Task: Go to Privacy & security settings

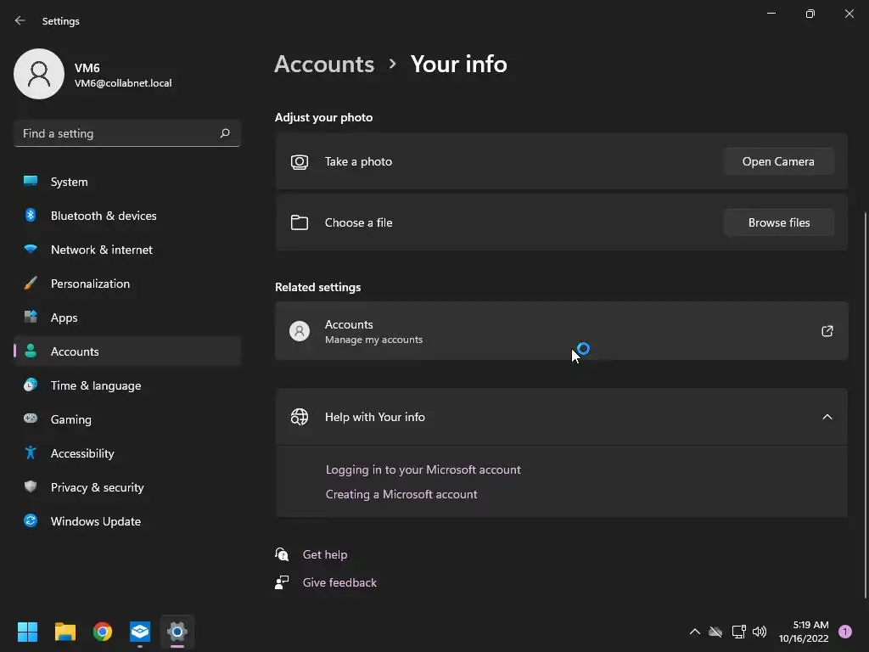Action: pyautogui.click(x=97, y=487)
